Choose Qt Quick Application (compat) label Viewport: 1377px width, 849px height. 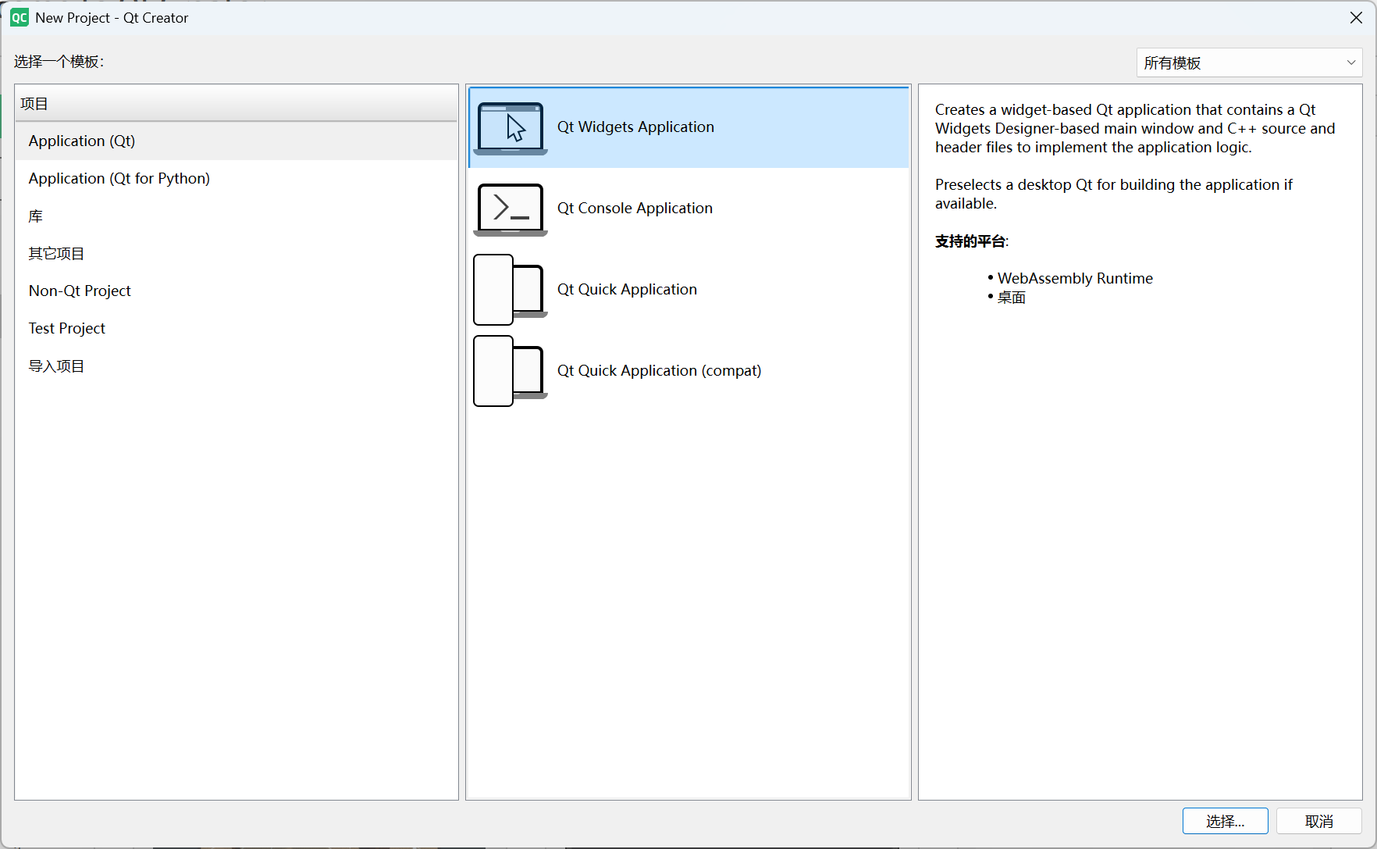[x=659, y=371]
